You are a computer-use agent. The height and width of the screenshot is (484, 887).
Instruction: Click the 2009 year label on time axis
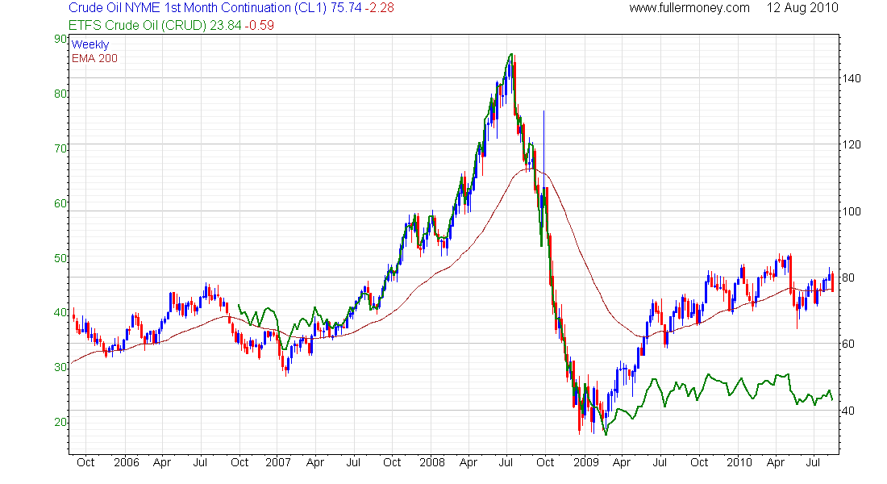[x=586, y=462]
